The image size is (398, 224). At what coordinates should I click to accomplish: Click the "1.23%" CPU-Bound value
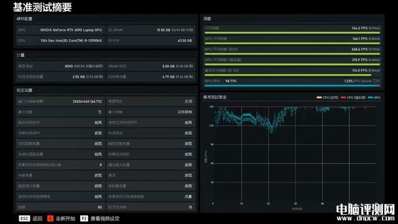coord(348,81)
